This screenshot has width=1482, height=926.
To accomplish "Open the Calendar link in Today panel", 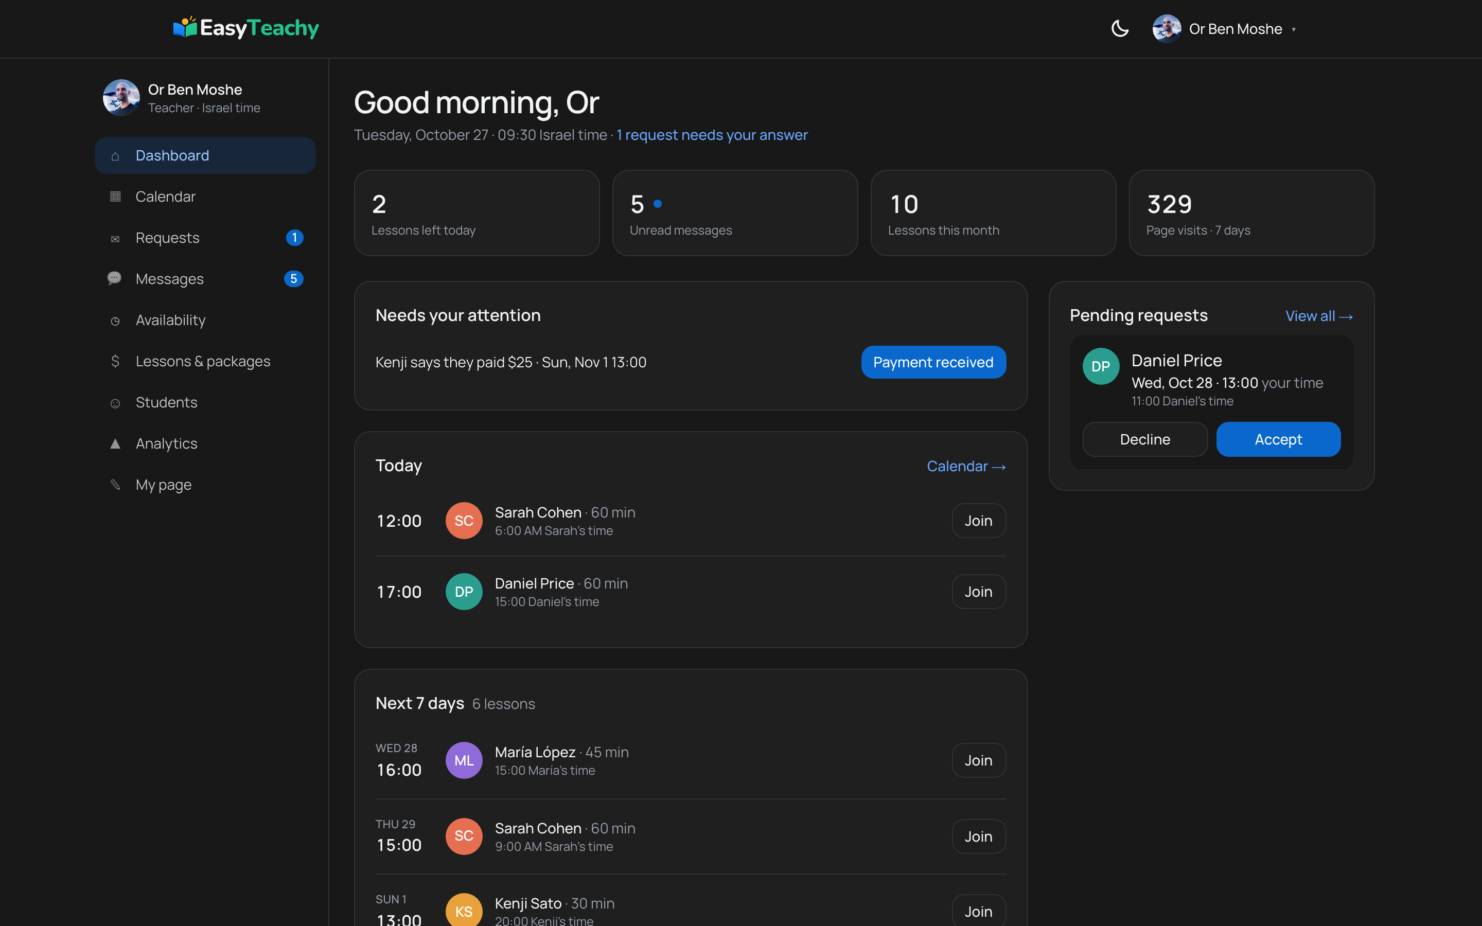I will pyautogui.click(x=966, y=466).
